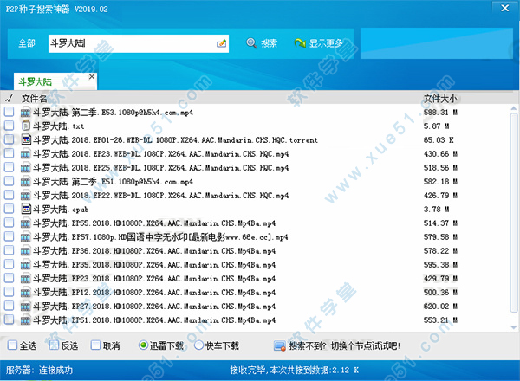Click the green show-more arrow icon

pos(300,43)
